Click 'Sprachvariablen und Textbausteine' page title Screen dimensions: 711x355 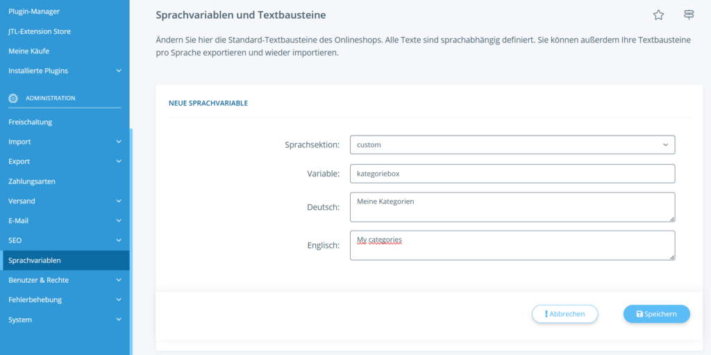point(241,15)
